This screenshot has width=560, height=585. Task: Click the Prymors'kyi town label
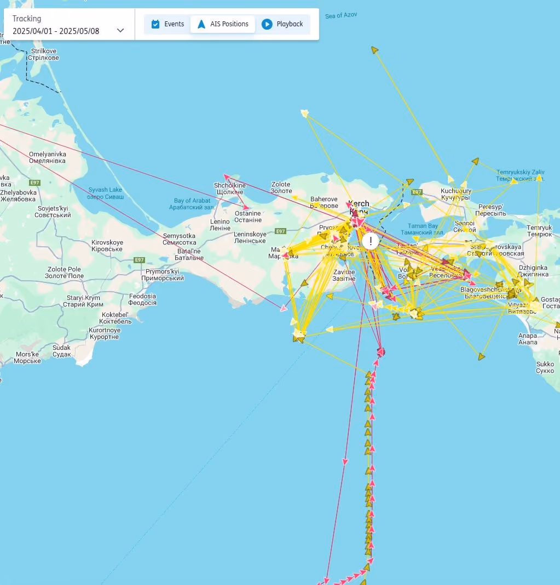[x=163, y=275]
